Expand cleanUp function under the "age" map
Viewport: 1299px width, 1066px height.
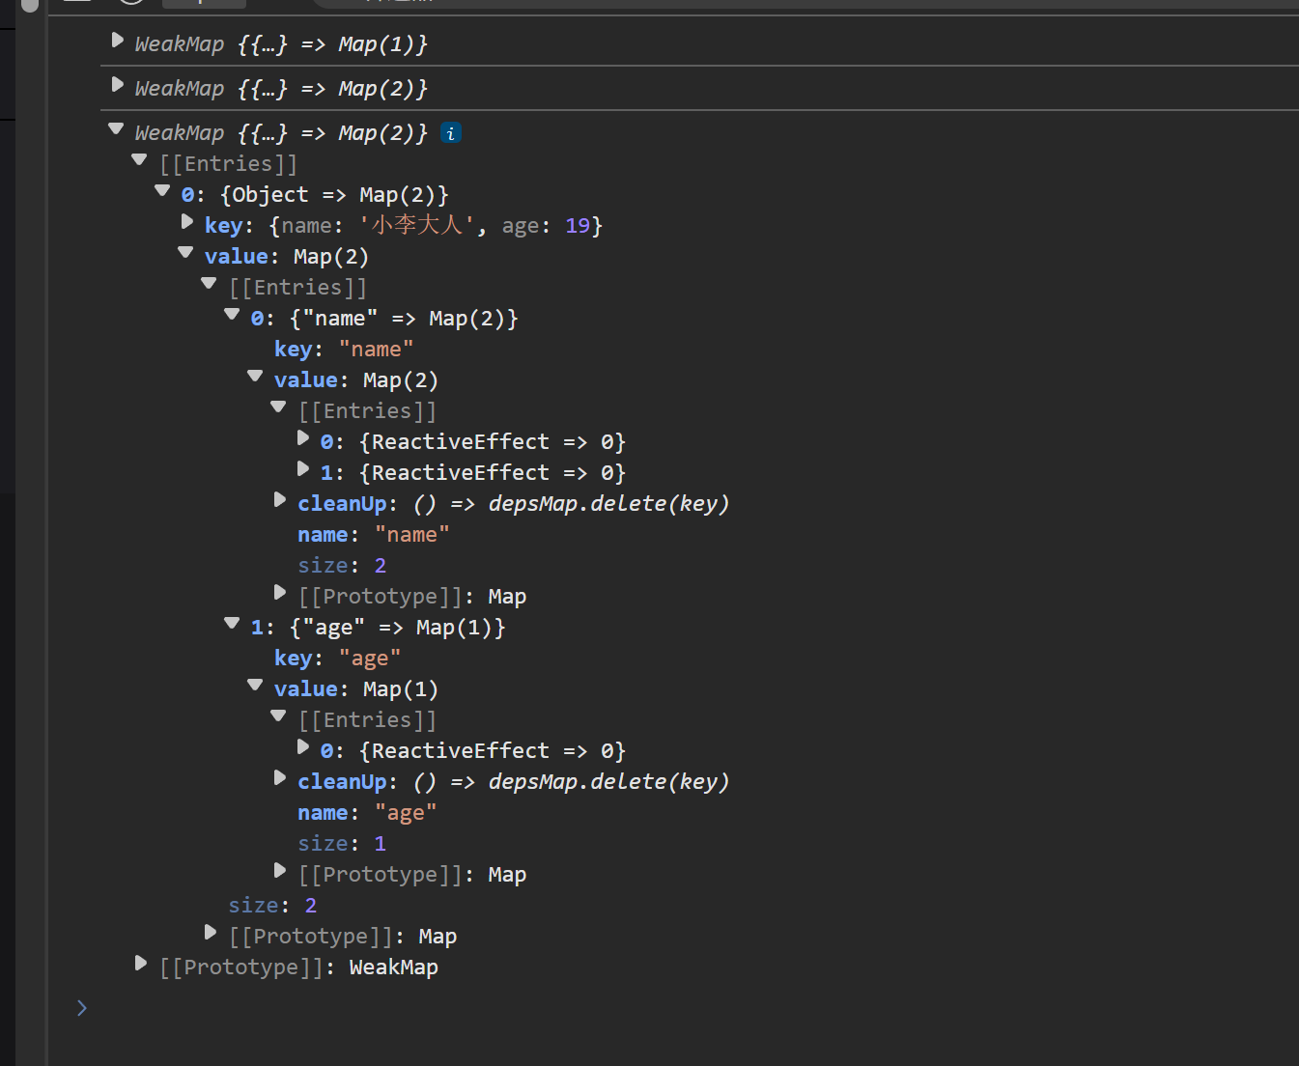point(280,778)
